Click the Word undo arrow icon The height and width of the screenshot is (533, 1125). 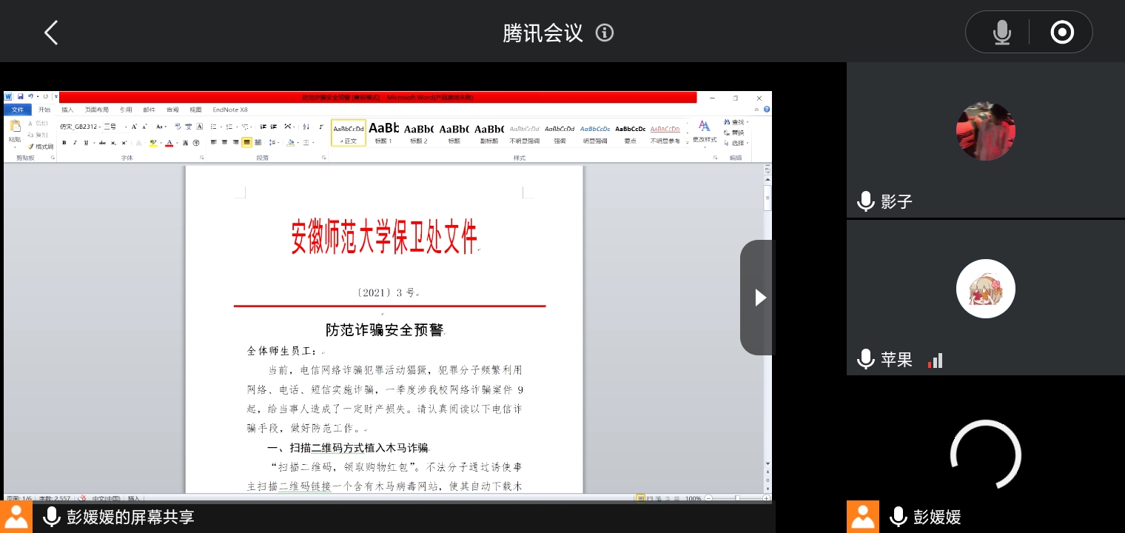(x=31, y=97)
